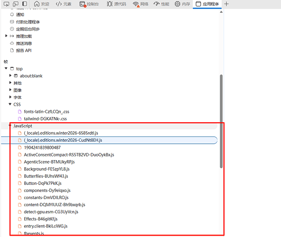Open constants-DmVDILRO.js file

point(46,198)
